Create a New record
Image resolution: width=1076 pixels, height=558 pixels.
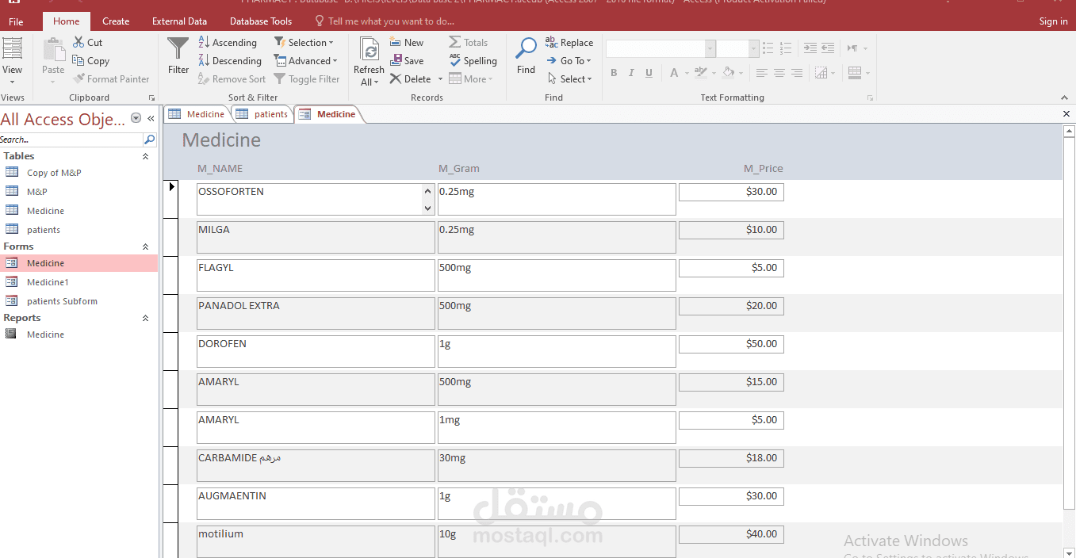pyautogui.click(x=407, y=42)
